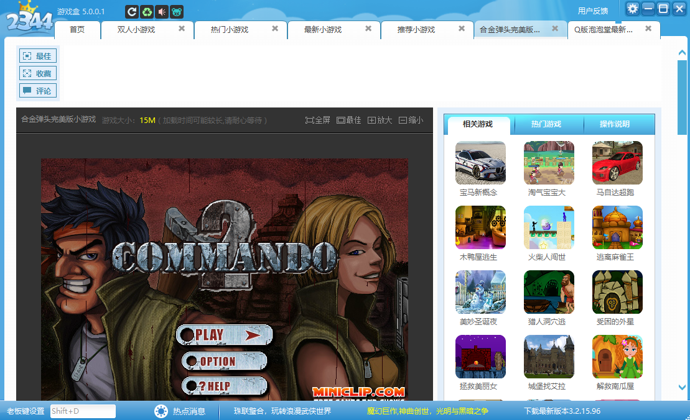Open the 马自达超跑 game thumbnail

click(617, 163)
